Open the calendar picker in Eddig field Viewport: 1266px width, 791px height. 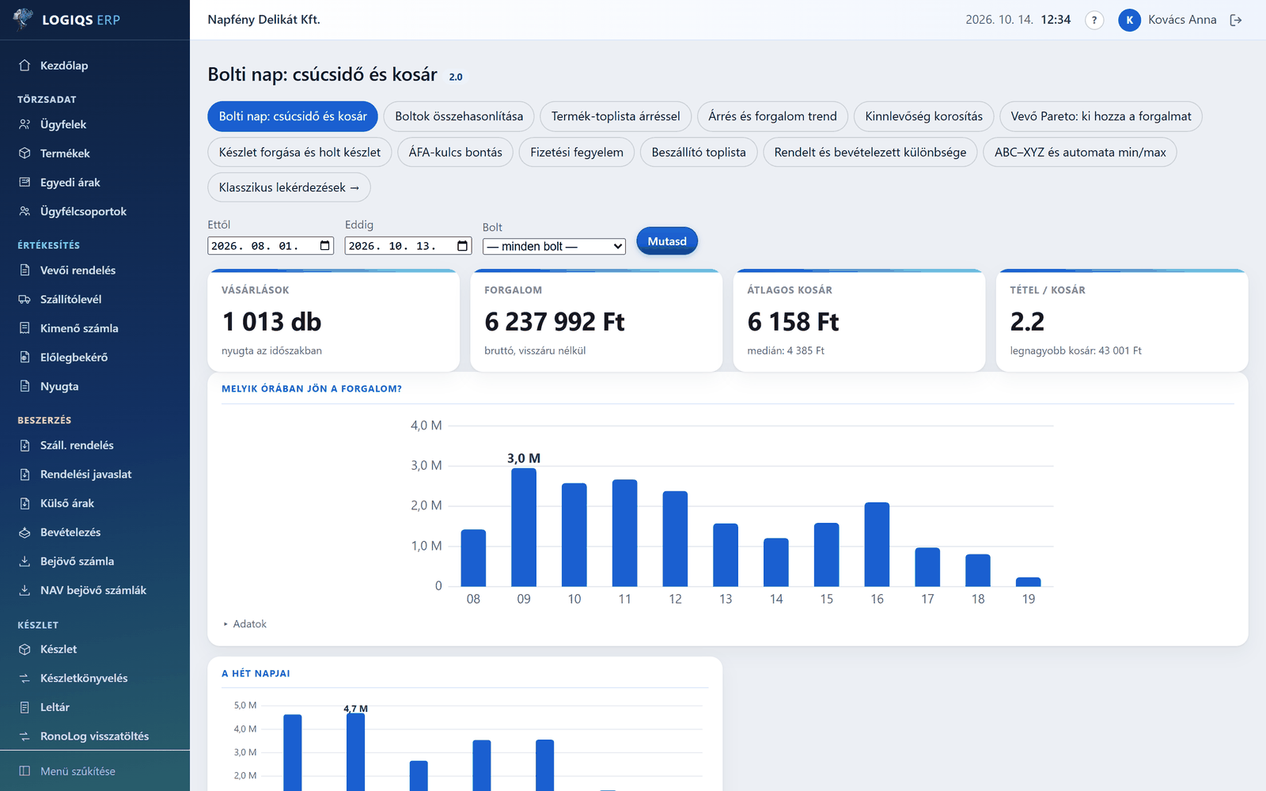[463, 246]
